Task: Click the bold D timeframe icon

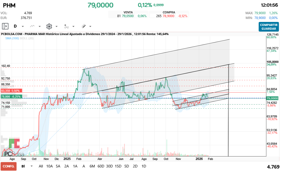Action: click(15, 26)
